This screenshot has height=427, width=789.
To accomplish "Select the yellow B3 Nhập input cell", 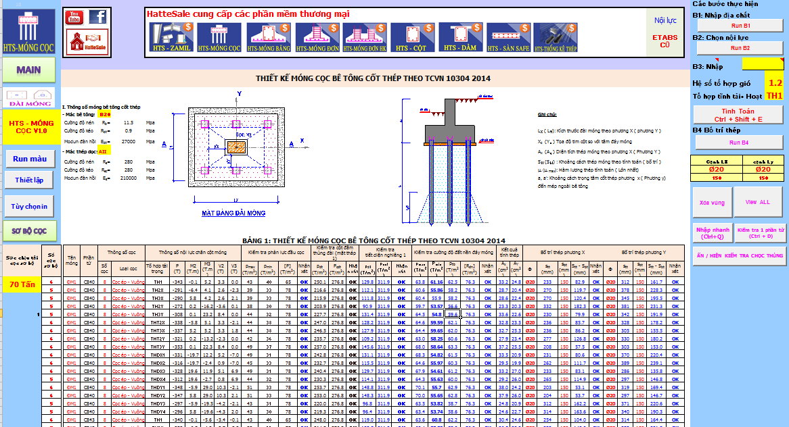I will point(763,64).
